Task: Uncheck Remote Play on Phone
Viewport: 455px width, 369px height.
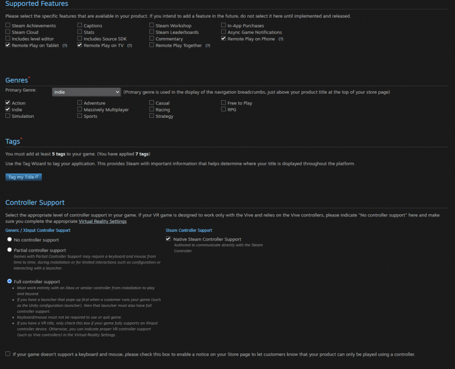Action: (223, 39)
